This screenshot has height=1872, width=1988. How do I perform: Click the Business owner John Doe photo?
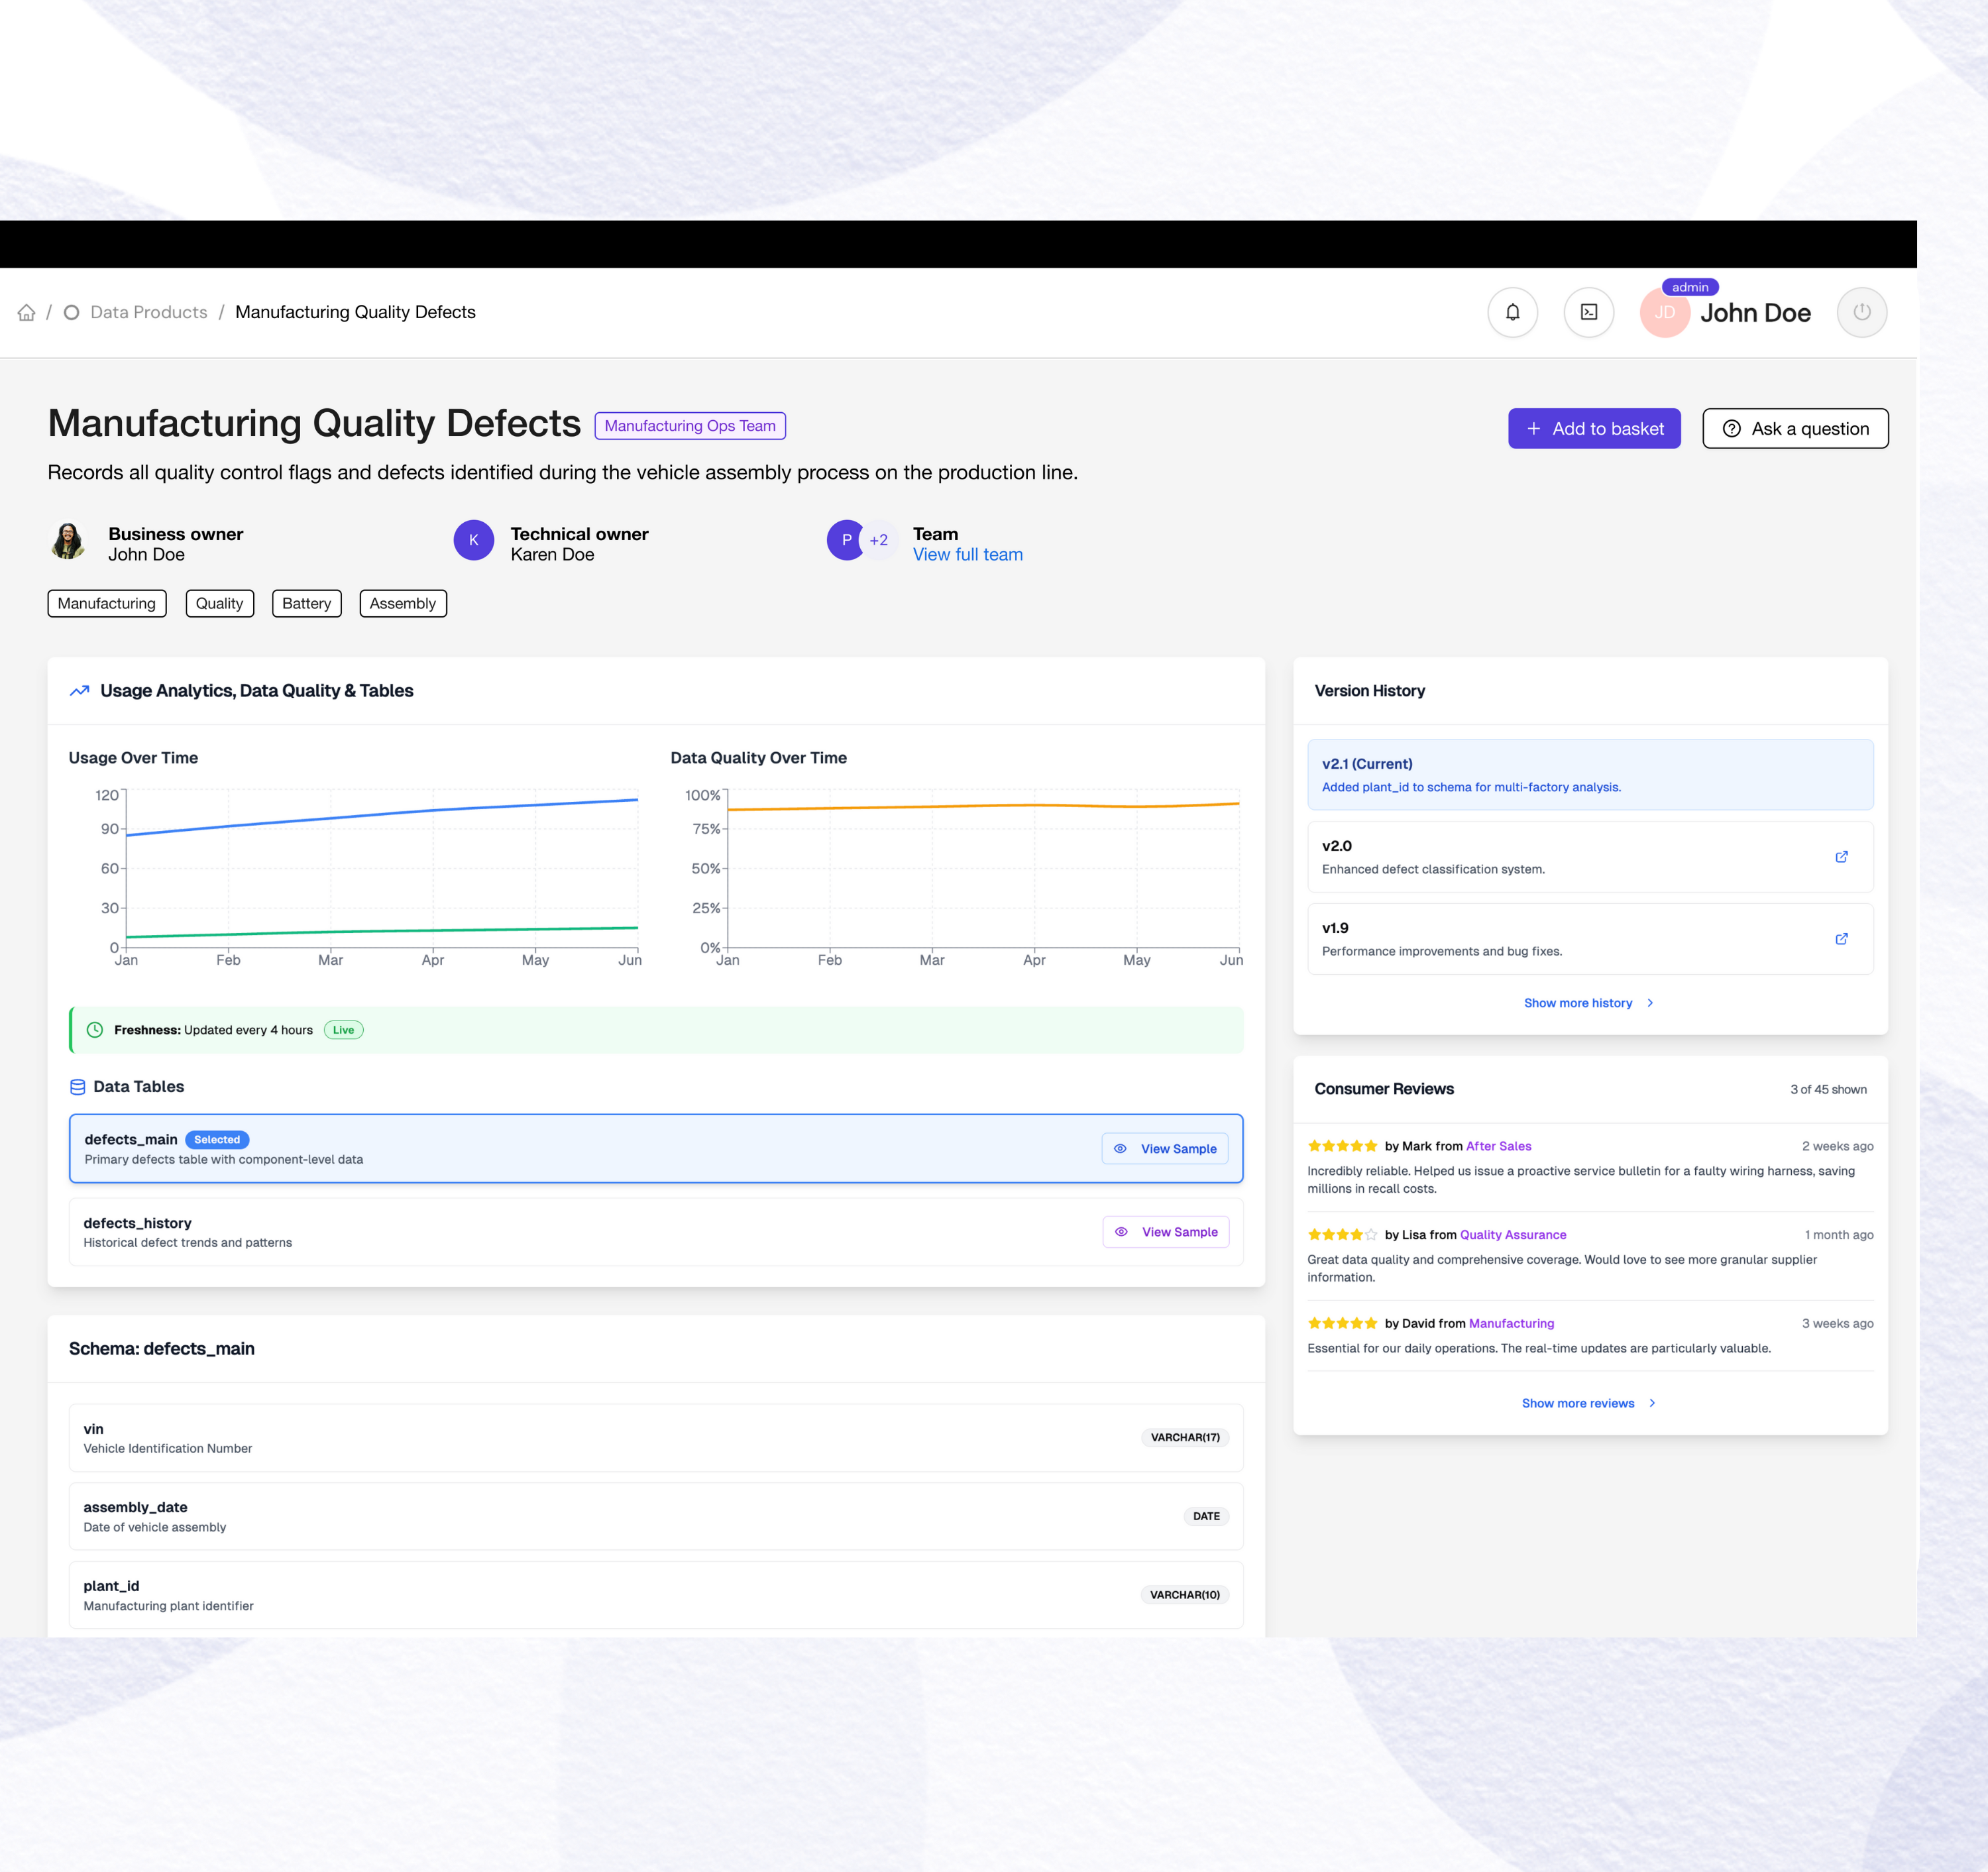tap(68, 540)
